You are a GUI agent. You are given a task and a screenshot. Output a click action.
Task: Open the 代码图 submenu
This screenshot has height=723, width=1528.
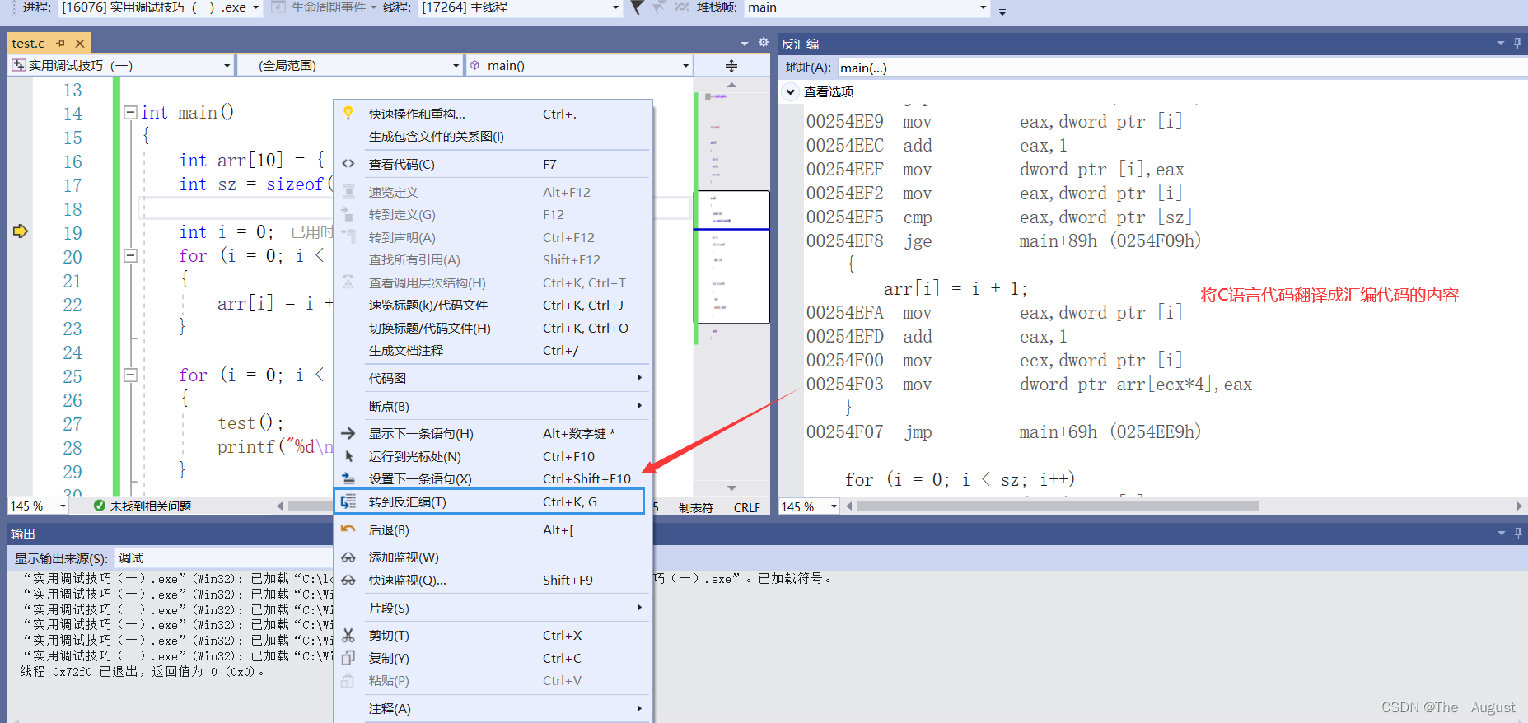pyautogui.click(x=493, y=378)
